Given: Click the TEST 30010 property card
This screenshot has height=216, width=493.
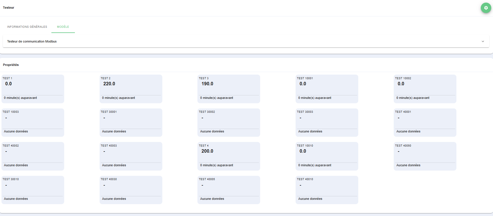Looking at the screenshot, I should click(x=33, y=190).
